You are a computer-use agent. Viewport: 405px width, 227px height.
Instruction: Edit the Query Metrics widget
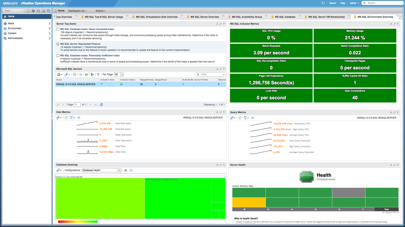[x=394, y=112]
